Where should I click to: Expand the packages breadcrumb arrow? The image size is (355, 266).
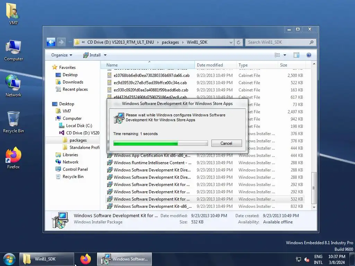[x=183, y=42]
